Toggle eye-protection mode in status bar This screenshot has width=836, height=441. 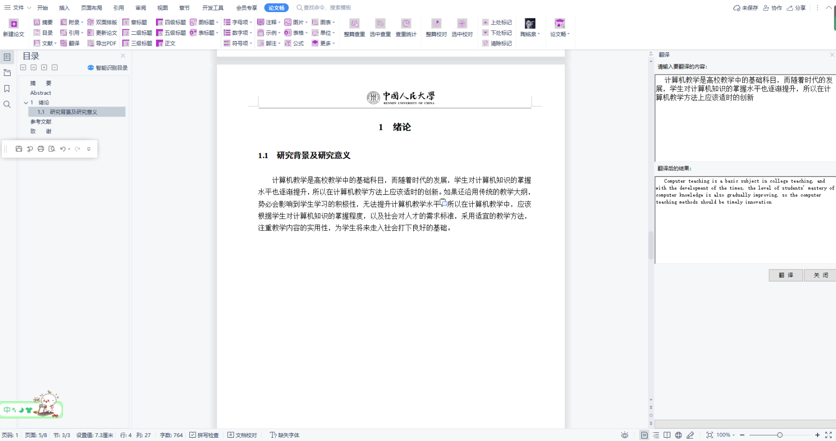pos(624,435)
